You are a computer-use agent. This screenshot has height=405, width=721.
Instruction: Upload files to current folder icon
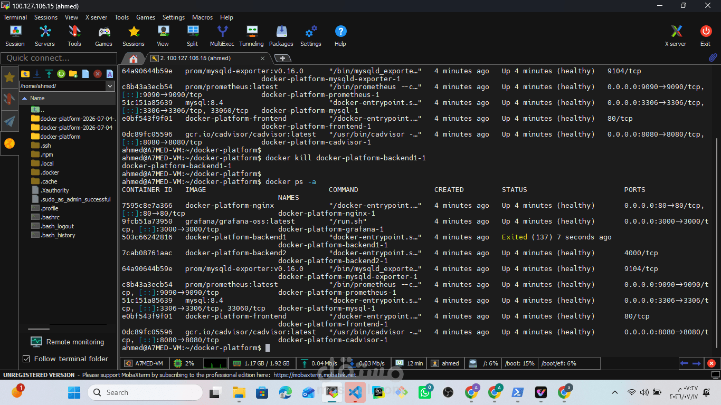tap(49, 74)
